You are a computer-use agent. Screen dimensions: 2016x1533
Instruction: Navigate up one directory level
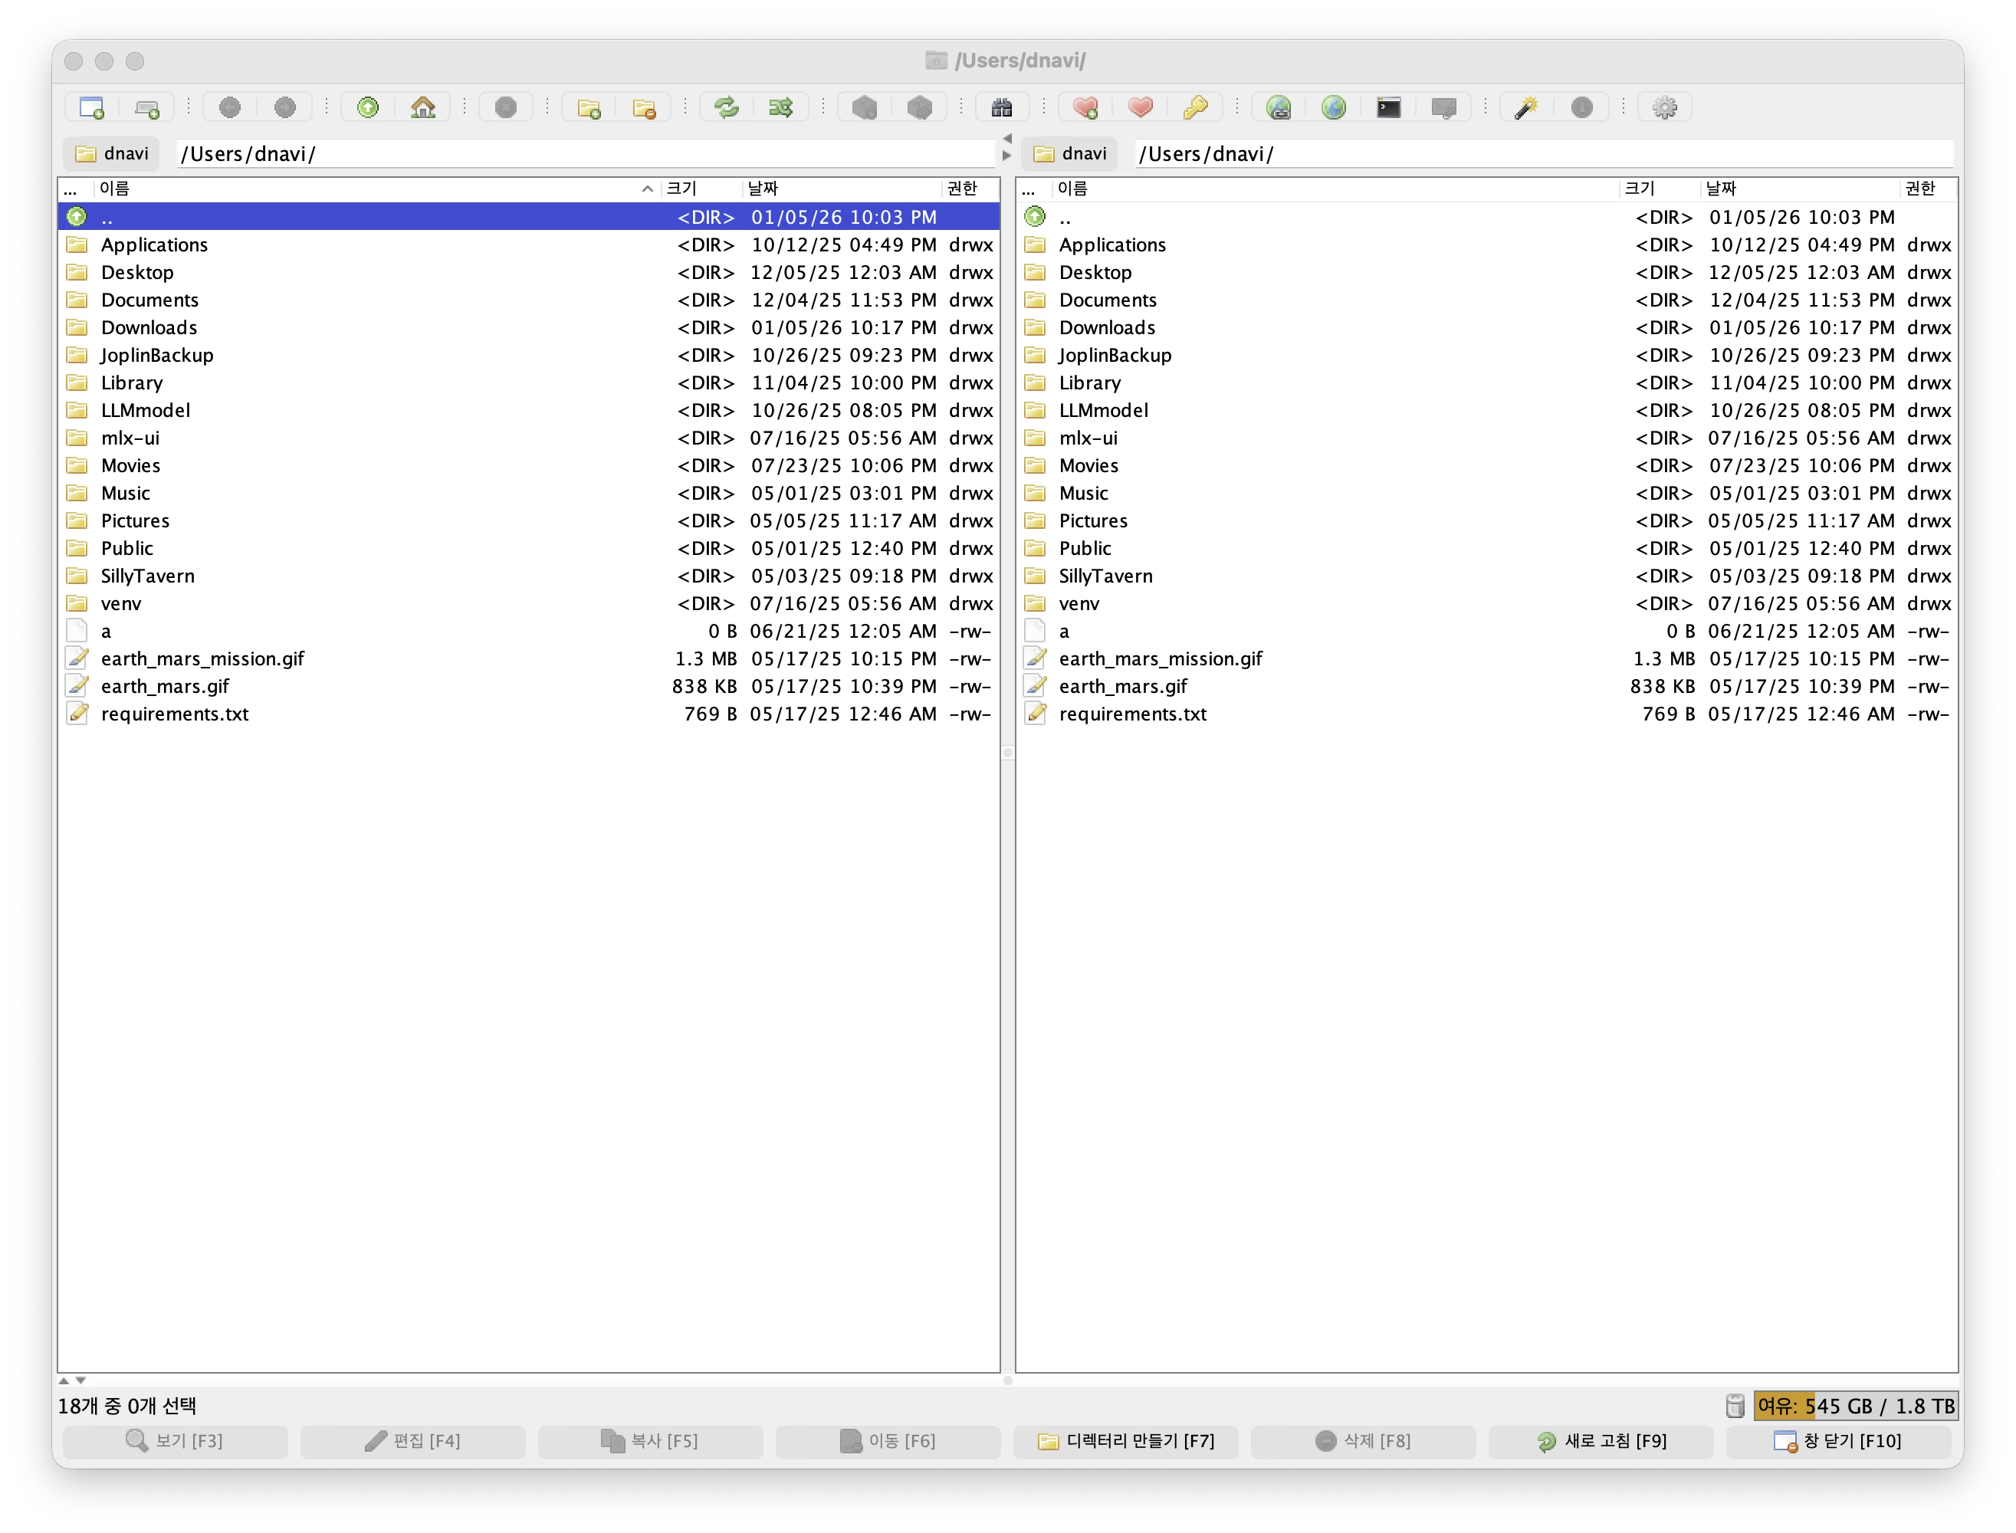tap(367, 107)
